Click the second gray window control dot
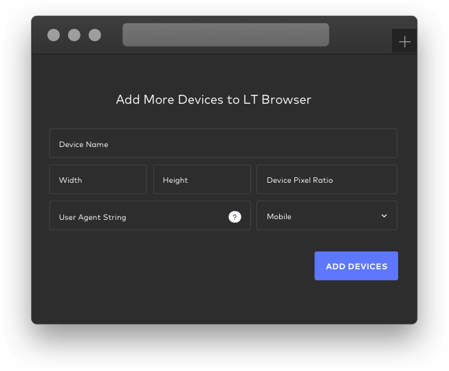This screenshot has height=371, width=449. (74, 35)
